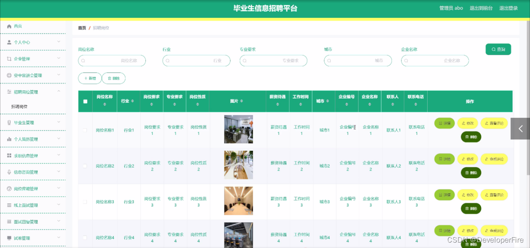Screen dimensions: 530x248
Task: Check the row checkbox for 岗位名称3
Action: click(85, 202)
